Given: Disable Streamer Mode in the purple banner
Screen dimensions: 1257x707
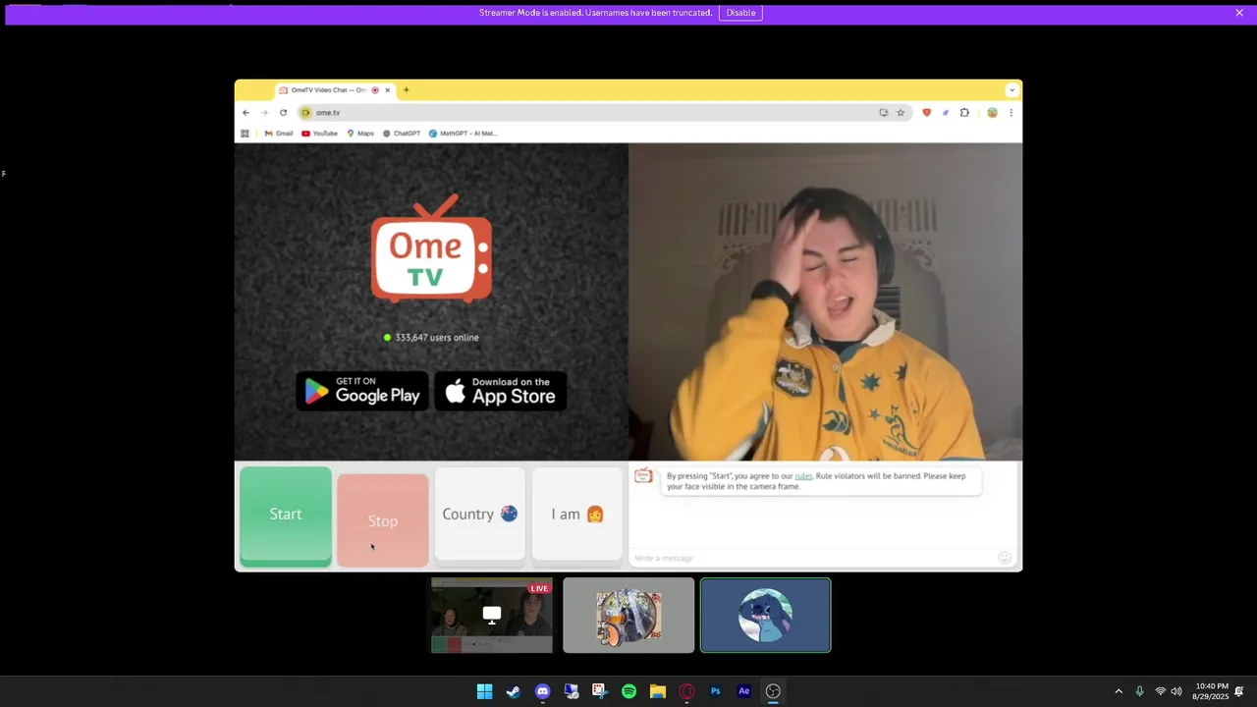Looking at the screenshot, I should tap(740, 13).
